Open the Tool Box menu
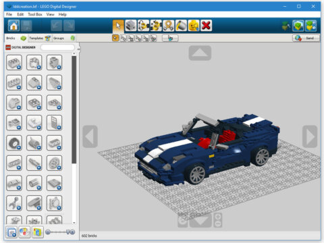This screenshot has height=243, width=324. coord(35,14)
